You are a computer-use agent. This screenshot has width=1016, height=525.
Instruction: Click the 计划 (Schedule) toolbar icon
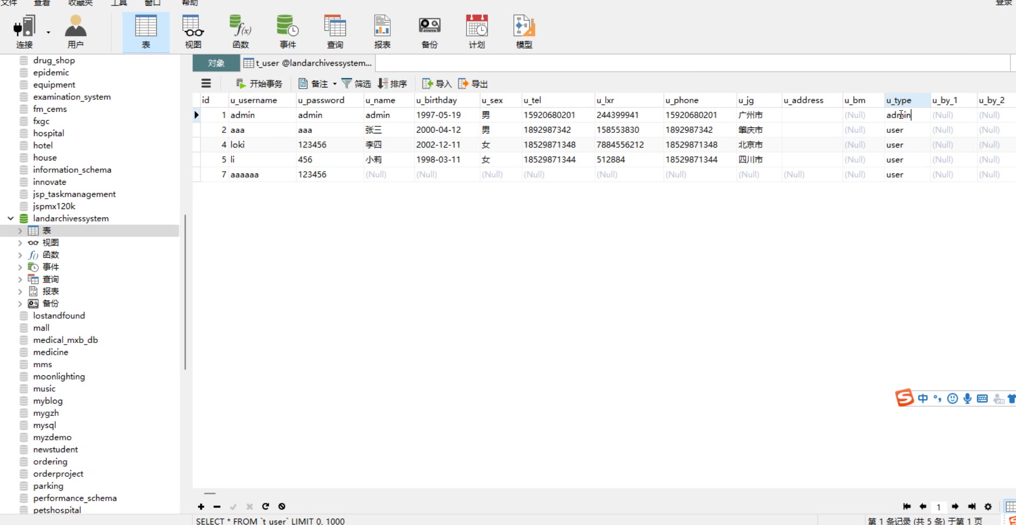(476, 32)
